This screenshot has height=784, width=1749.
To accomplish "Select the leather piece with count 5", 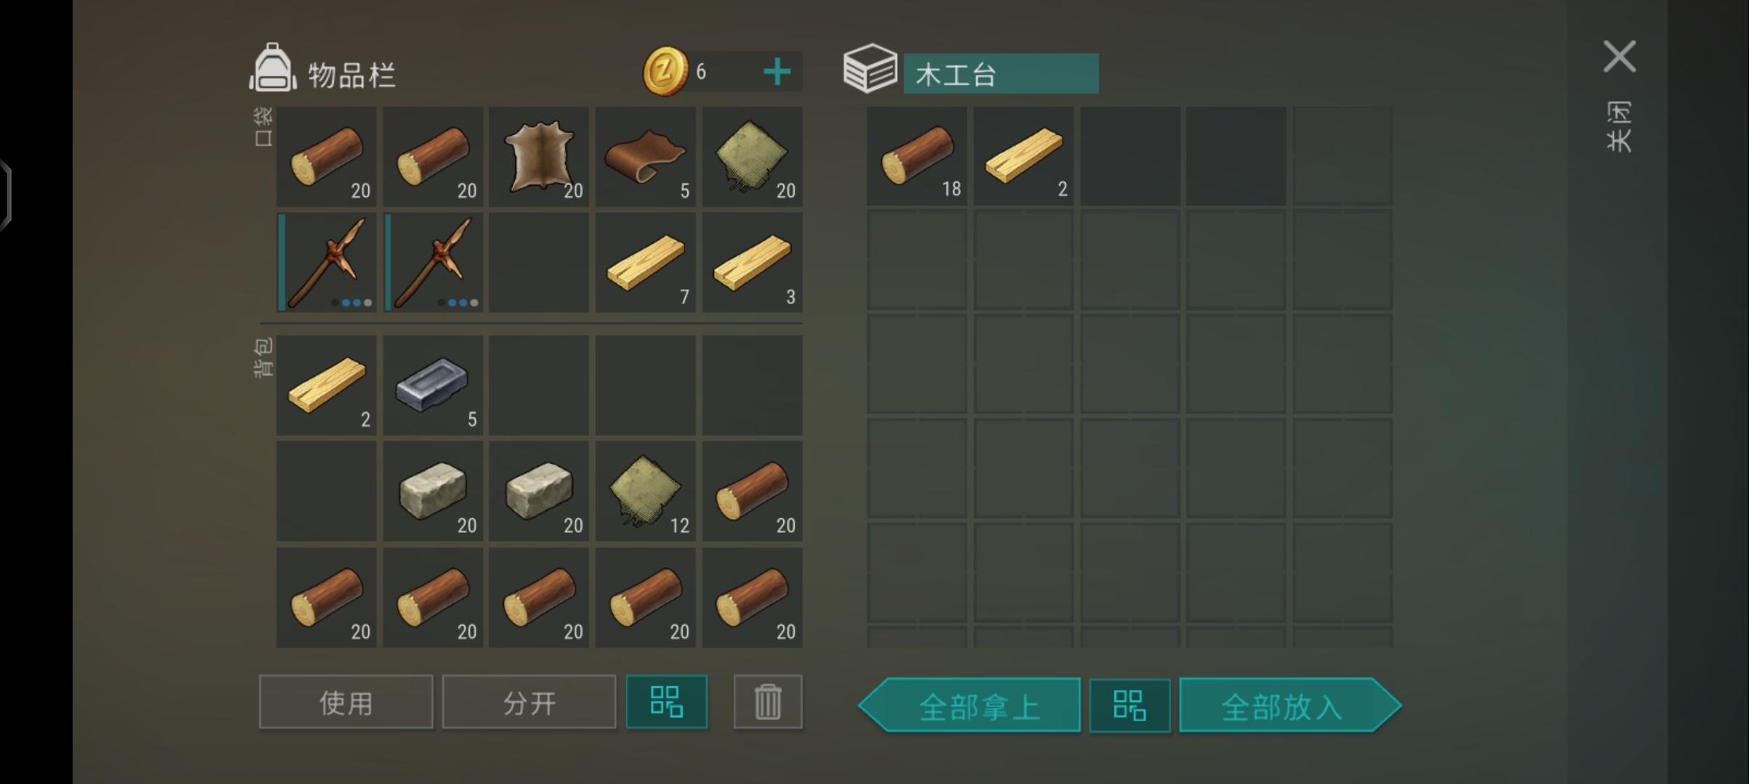I will 646,157.
